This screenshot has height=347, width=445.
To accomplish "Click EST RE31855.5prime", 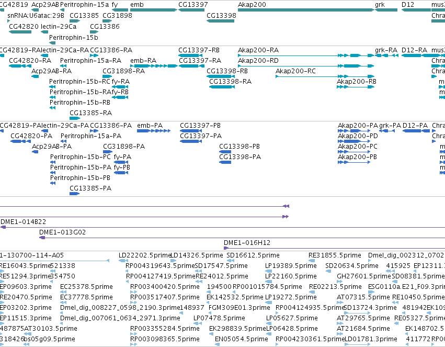I will [x=335, y=255].
